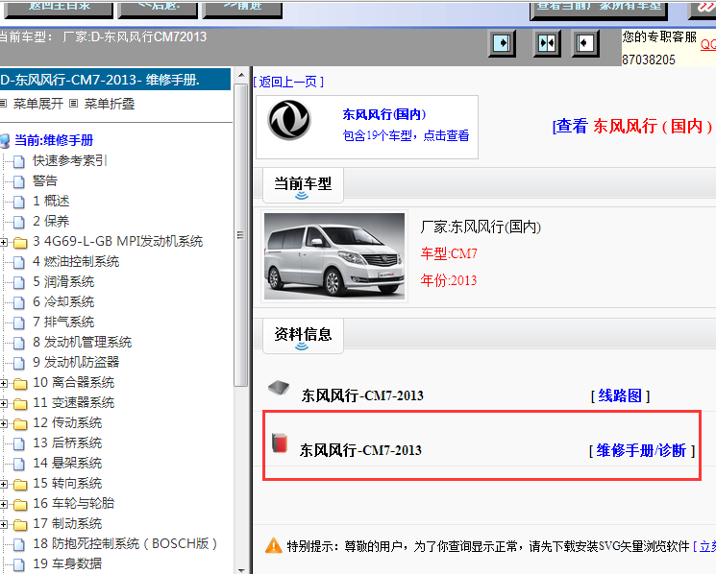Expand 3 4G69-L-GB MPI发动机系统 node
This screenshot has width=716, height=574.
[x=3, y=242]
